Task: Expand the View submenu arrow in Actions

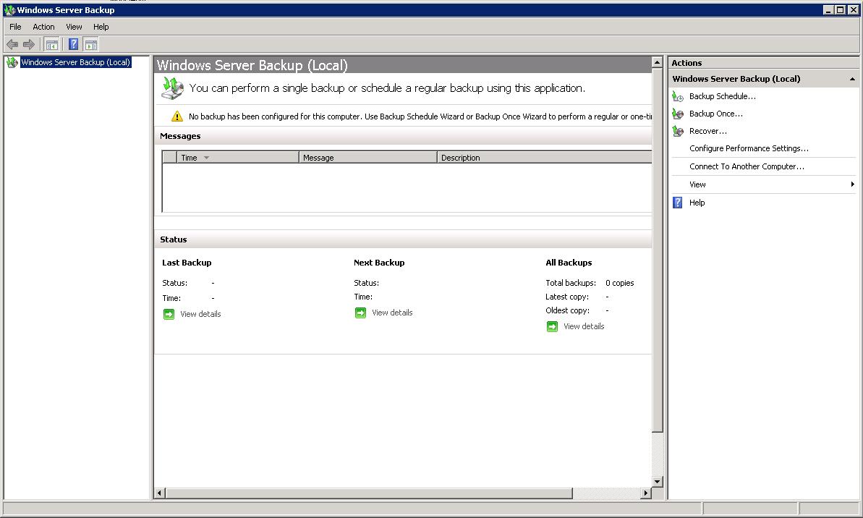Action: [x=852, y=184]
